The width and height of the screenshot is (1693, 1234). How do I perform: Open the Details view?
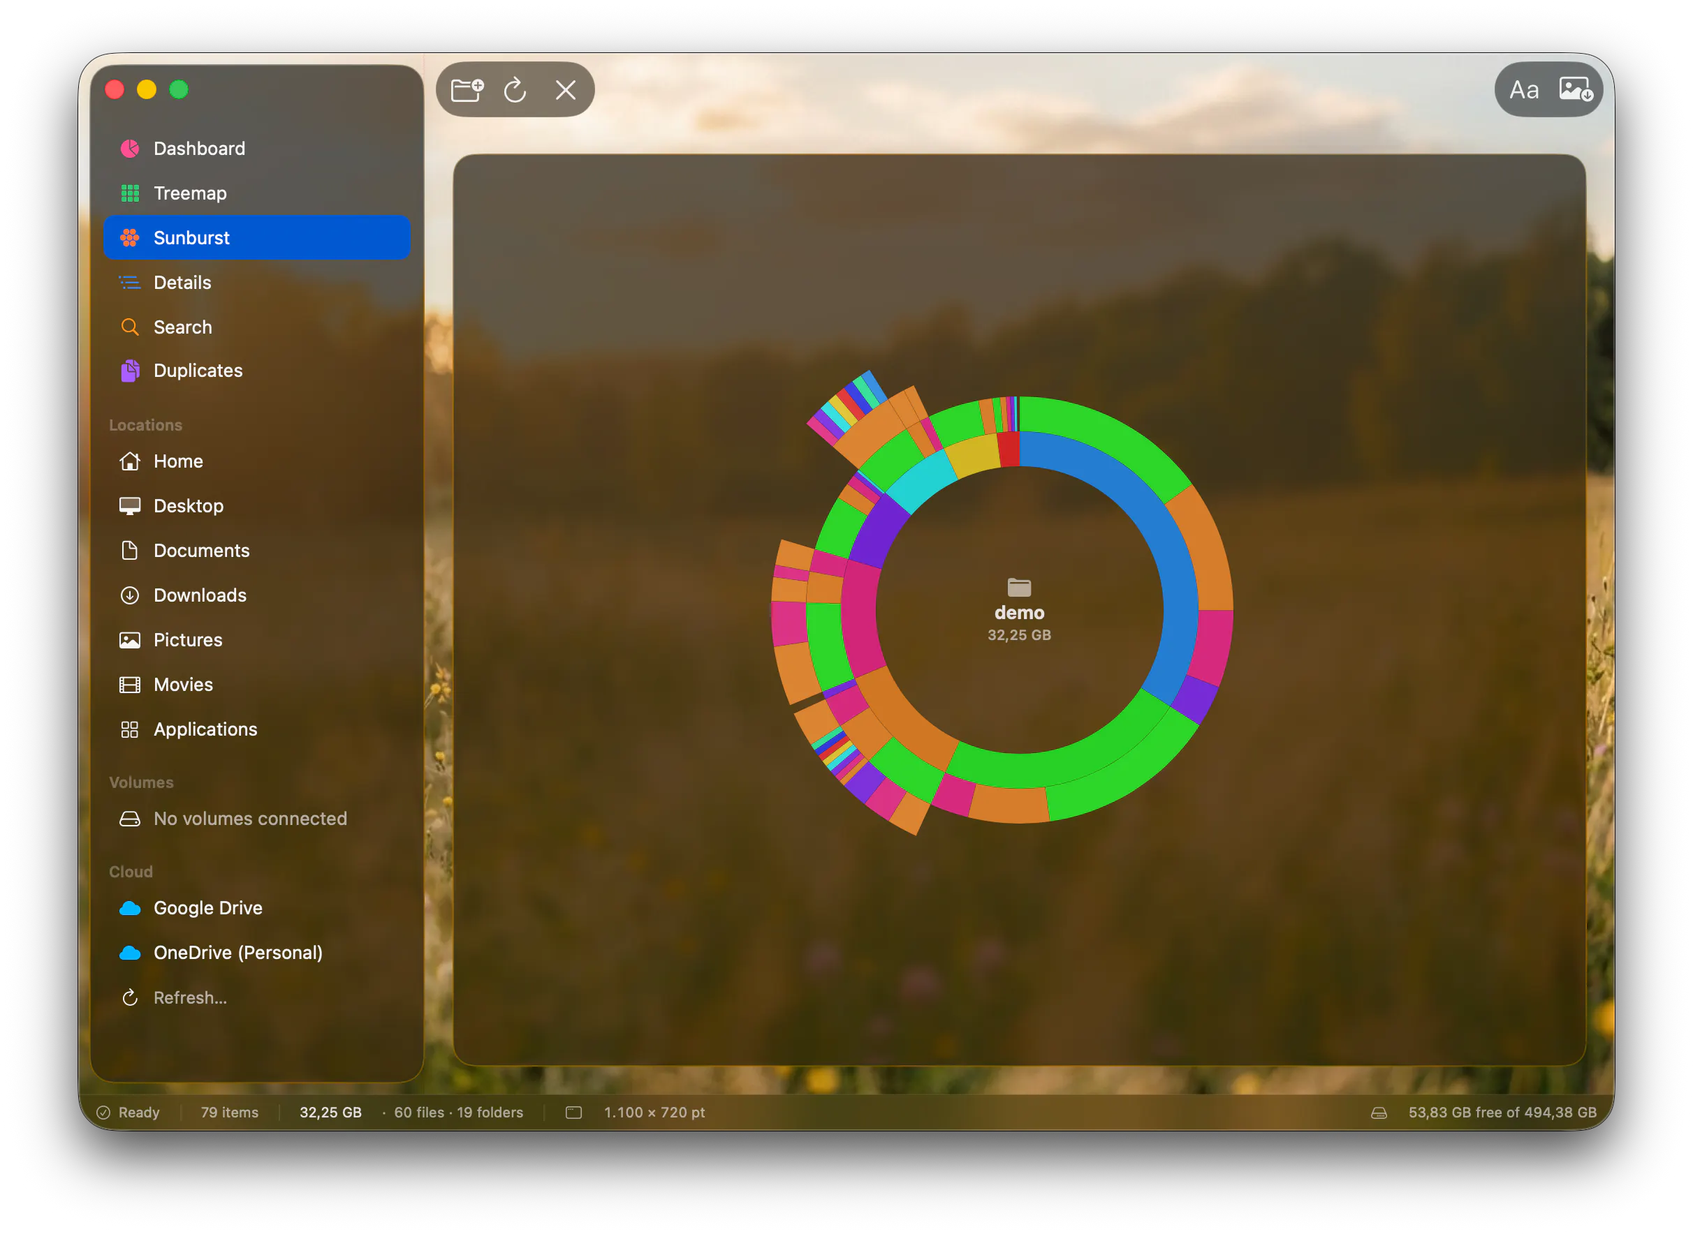point(256,283)
